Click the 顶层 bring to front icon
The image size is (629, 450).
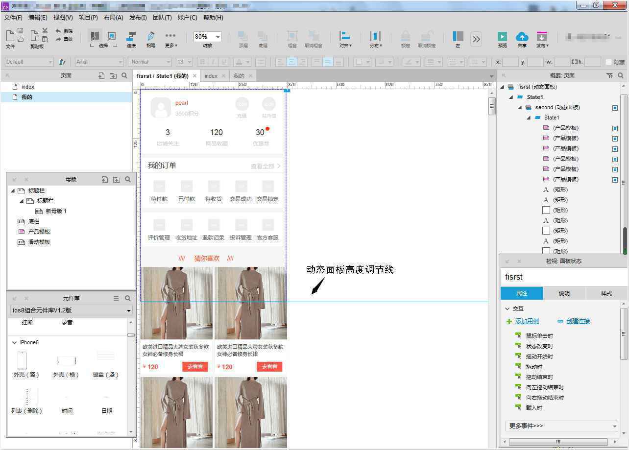tap(243, 36)
